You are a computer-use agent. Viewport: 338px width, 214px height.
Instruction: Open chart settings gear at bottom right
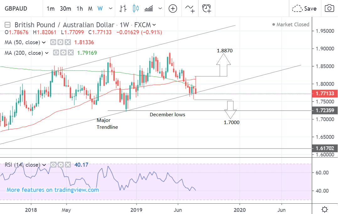click(x=325, y=209)
